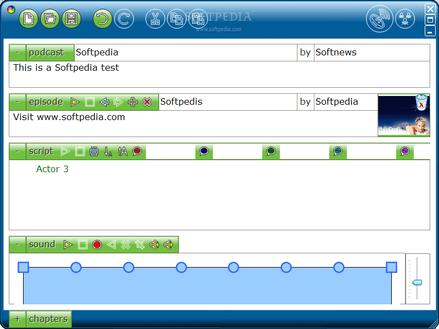
Task: Select the last circular envelope point
Action: (339, 267)
